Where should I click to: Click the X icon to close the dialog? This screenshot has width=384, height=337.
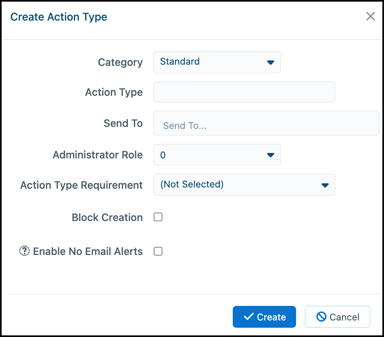370,16
